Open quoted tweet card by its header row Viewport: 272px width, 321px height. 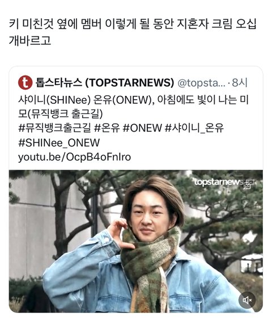click(133, 83)
